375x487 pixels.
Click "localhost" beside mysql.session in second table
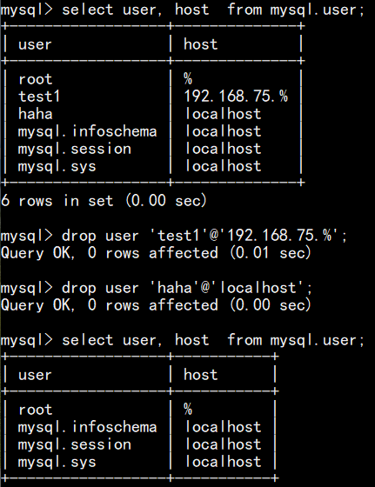223,444
